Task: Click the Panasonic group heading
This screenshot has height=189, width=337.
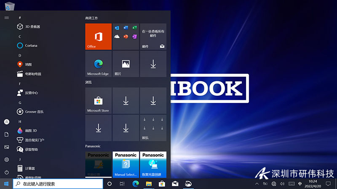Action: click(x=93, y=146)
